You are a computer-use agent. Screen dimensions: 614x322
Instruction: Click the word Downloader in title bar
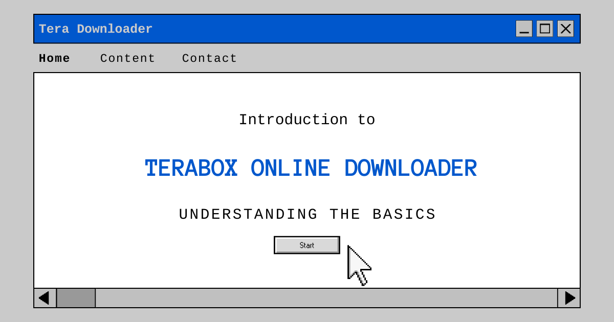[x=115, y=30]
